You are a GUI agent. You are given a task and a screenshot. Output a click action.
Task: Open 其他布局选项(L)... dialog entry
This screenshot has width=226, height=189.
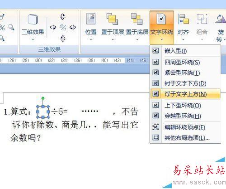click(185, 138)
